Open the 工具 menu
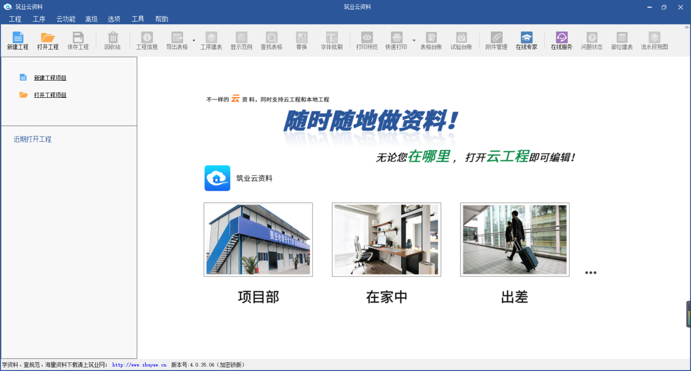Viewport: 691px width, 371px height. coord(137,19)
